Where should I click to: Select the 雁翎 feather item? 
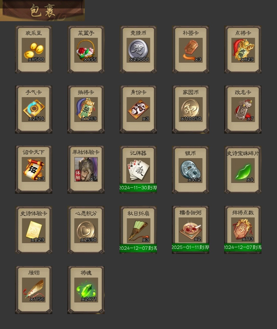click(x=34, y=290)
